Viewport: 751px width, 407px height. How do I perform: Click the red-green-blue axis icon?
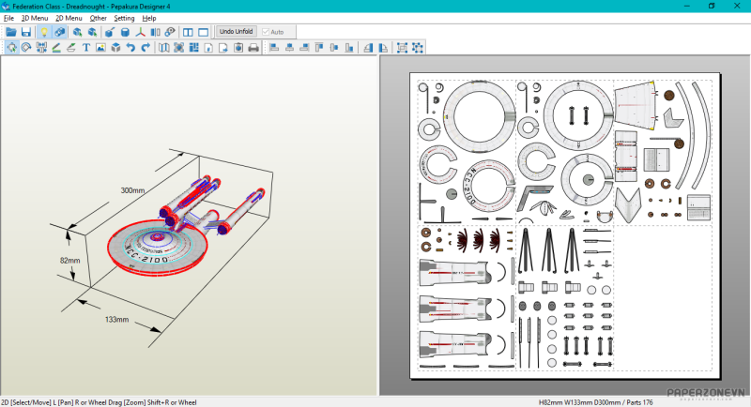coord(141,32)
